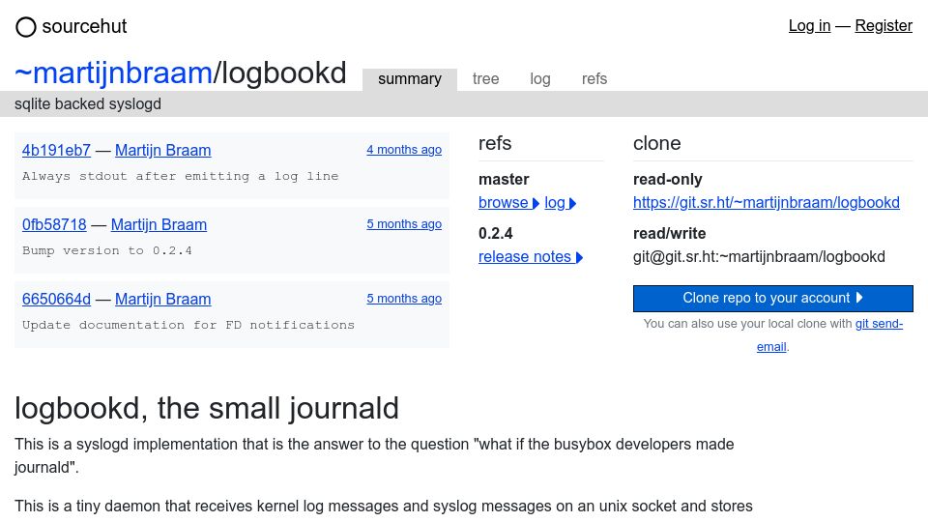Open the Log in link

click(x=809, y=25)
